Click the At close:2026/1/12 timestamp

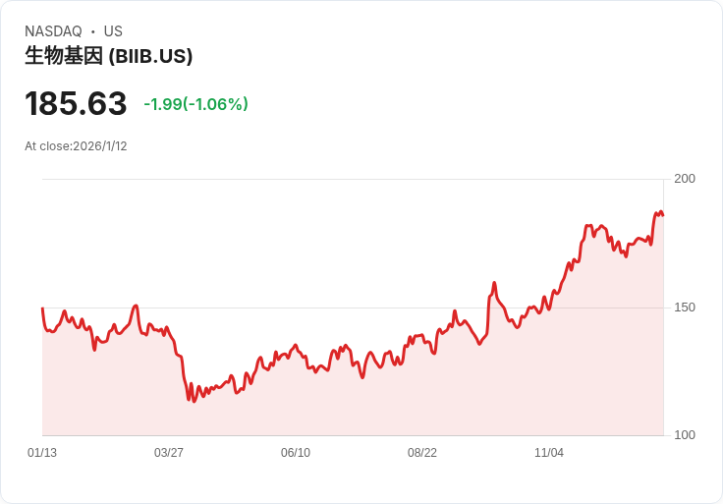pyautogui.click(x=76, y=146)
